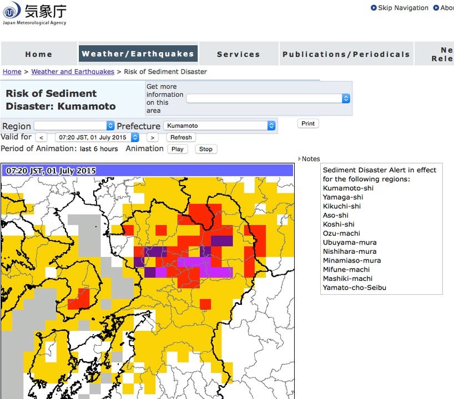
Task: Select the Weather/Earthquakes tab
Action: [138, 54]
